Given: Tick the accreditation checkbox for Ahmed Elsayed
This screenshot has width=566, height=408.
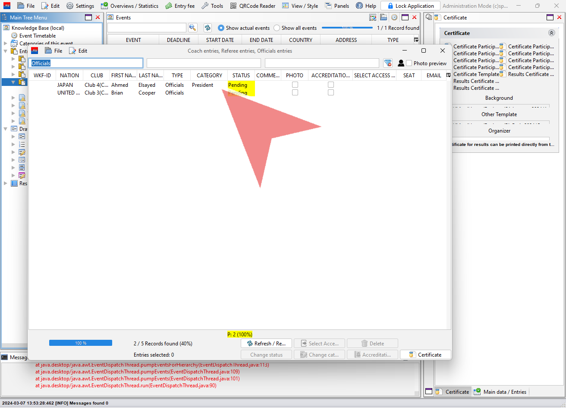Looking at the screenshot, I should coord(331,85).
